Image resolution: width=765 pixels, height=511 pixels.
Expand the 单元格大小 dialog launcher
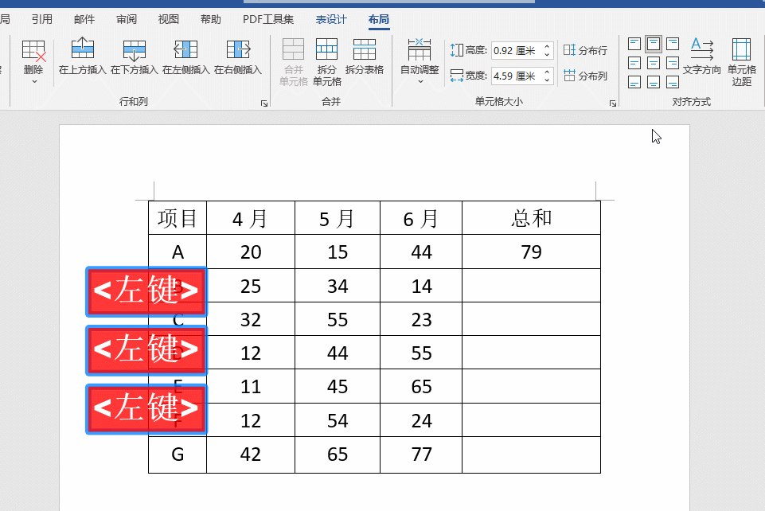pos(612,102)
